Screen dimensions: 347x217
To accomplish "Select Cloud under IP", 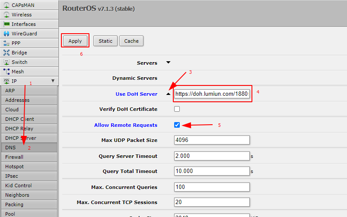I will point(29,110).
